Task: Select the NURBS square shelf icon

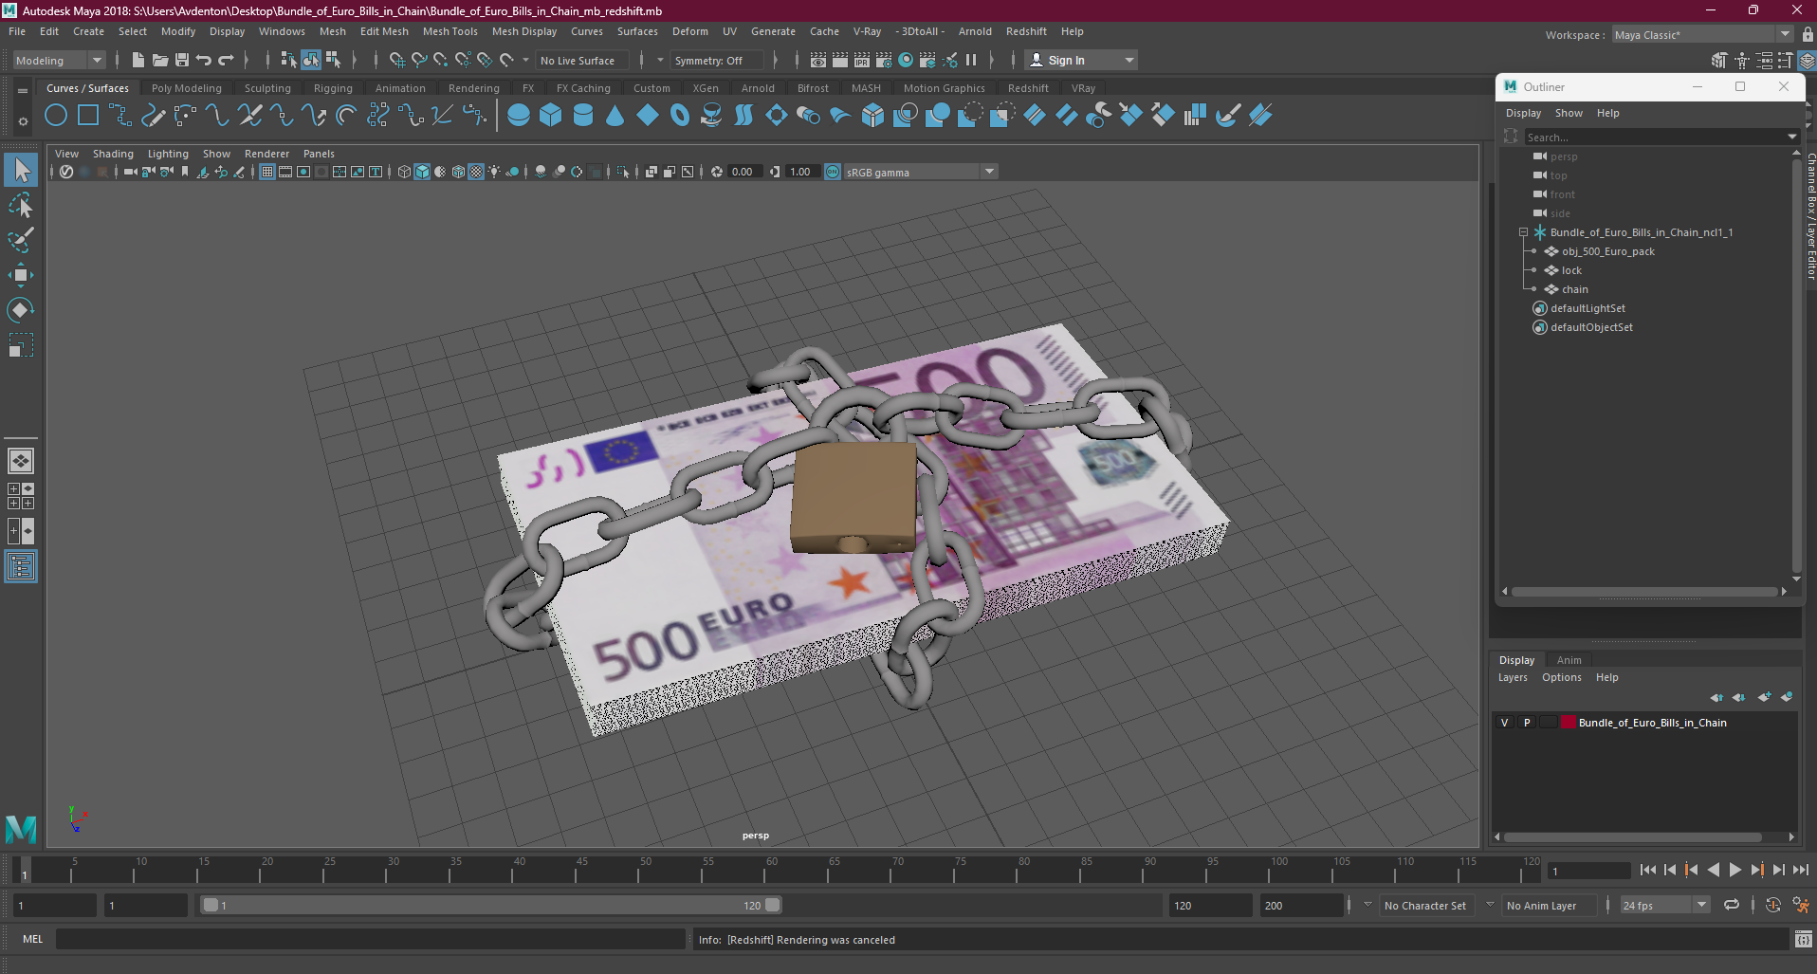Action: (x=88, y=116)
